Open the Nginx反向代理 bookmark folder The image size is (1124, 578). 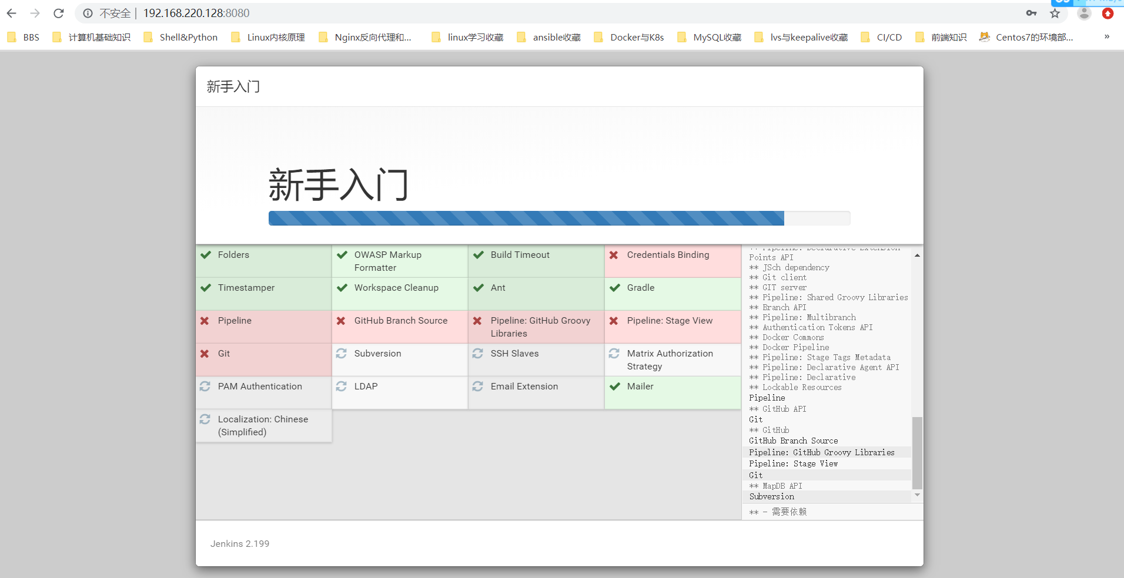364,37
